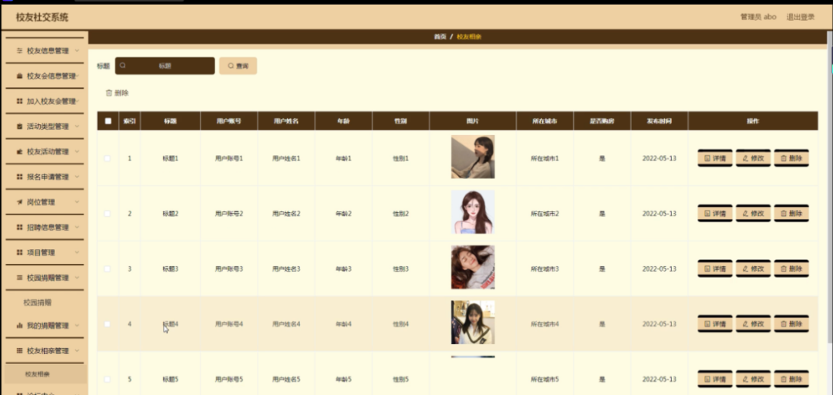833x395 pixels.
Task: Open the photo thumbnail in row 标题2
Action: click(x=473, y=212)
